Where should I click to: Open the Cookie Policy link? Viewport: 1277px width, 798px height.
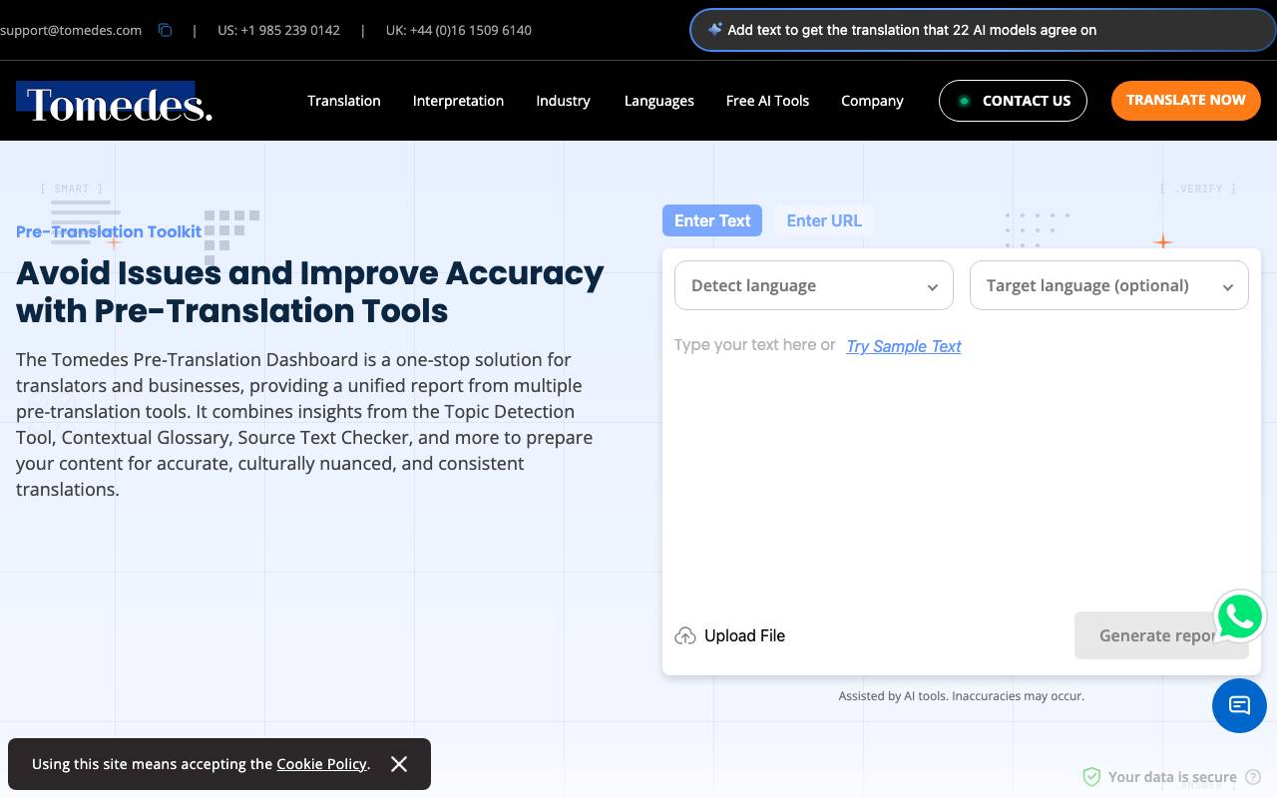[x=322, y=764]
